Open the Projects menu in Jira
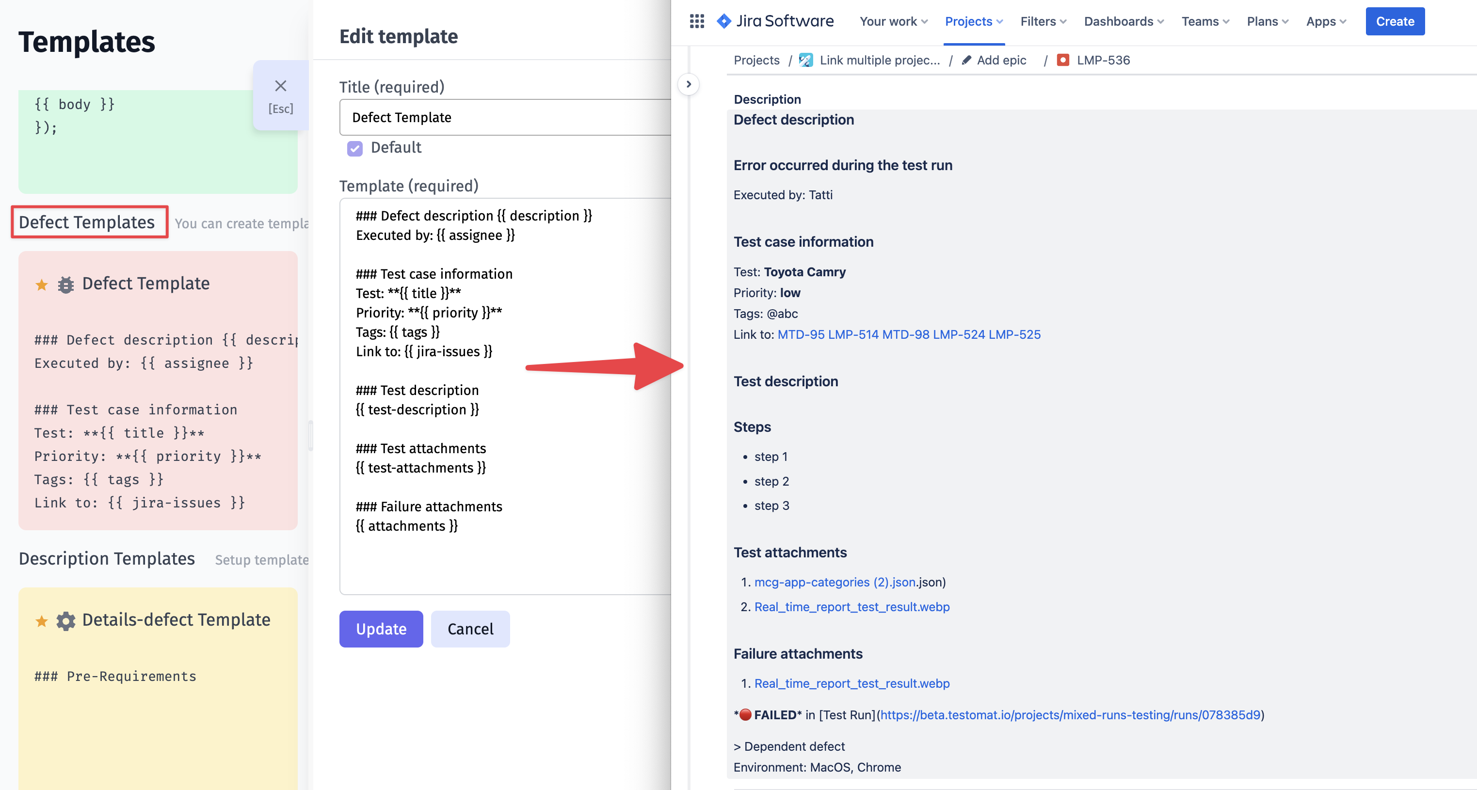The image size is (1477, 790). (974, 21)
